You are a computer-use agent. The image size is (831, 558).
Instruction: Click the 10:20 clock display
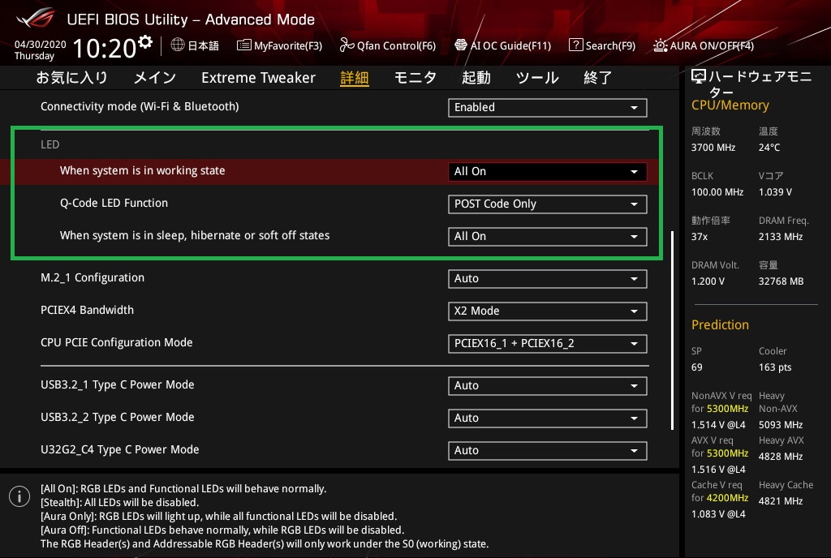[105, 48]
